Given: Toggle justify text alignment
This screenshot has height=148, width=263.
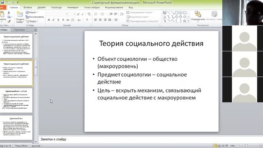Looking at the screenshot, I should pyautogui.click(x=110, y=20).
